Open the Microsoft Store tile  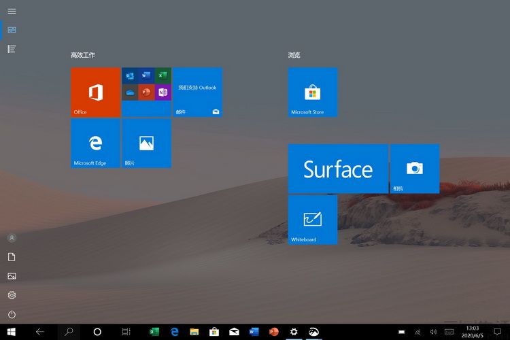(313, 92)
